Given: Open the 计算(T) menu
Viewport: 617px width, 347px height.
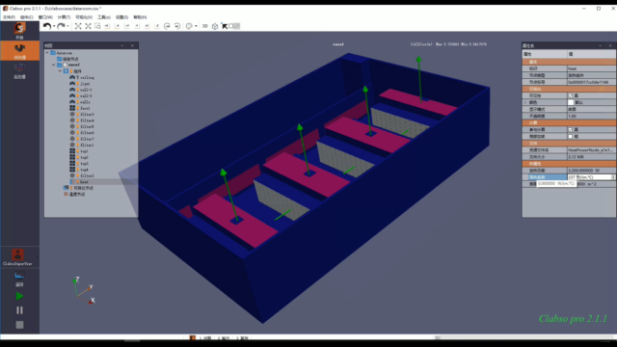Looking at the screenshot, I should [64, 17].
